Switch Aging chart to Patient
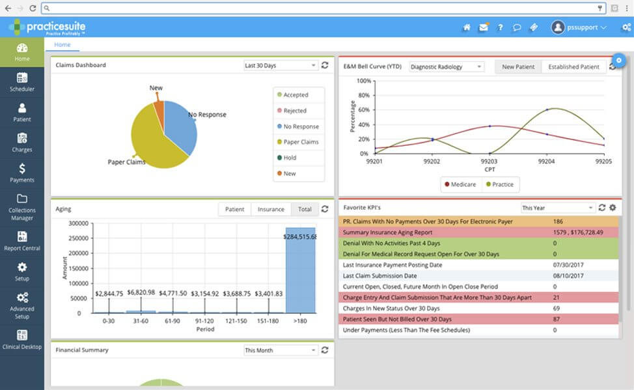Viewport: 634px width, 390px height. click(234, 209)
